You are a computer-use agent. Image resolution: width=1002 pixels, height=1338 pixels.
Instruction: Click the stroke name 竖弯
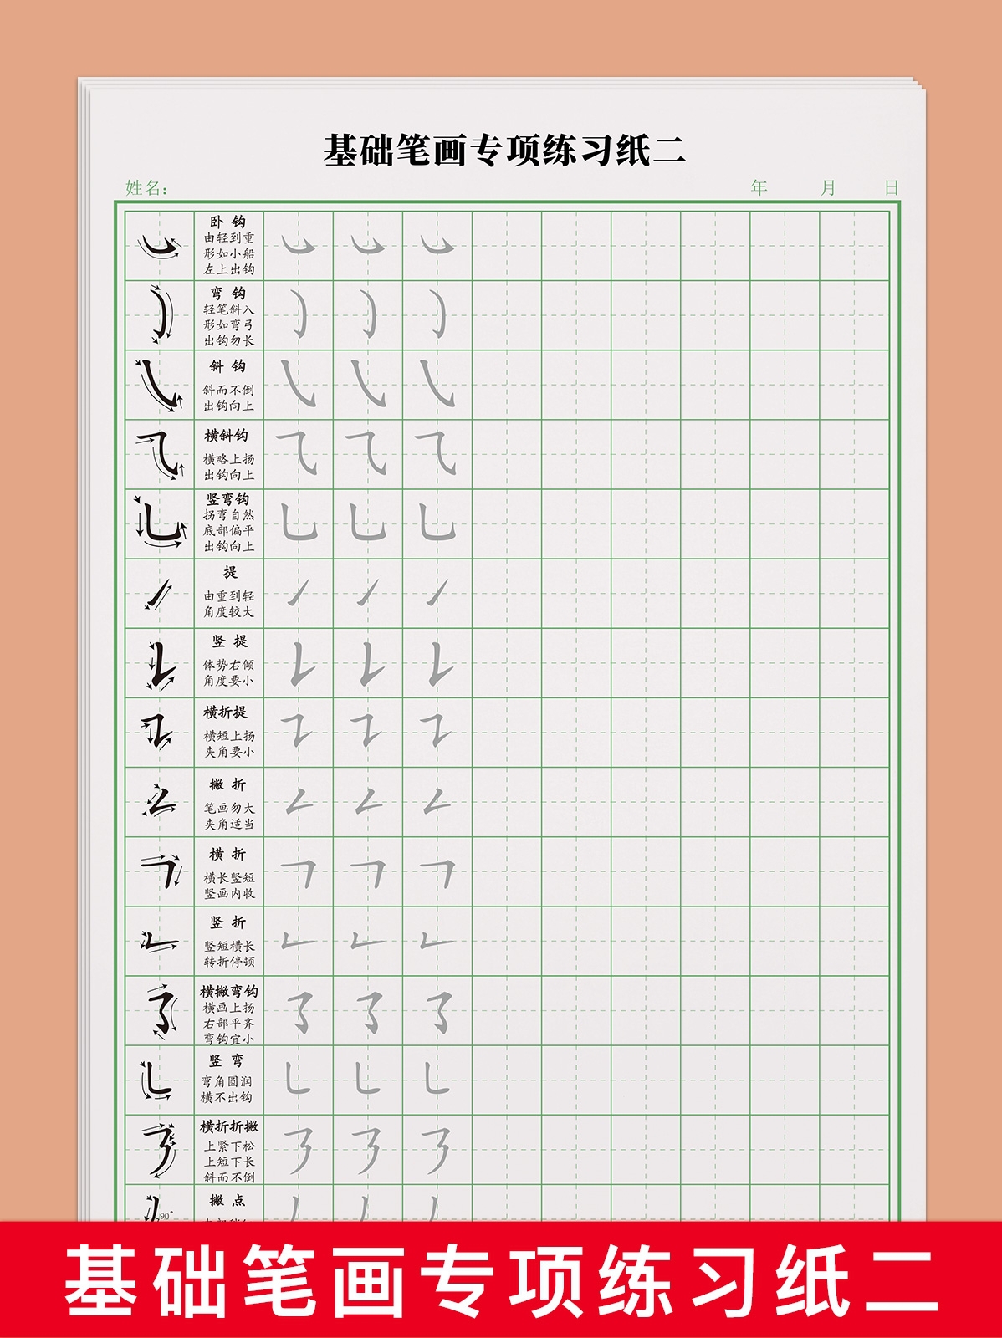pyautogui.click(x=227, y=1061)
